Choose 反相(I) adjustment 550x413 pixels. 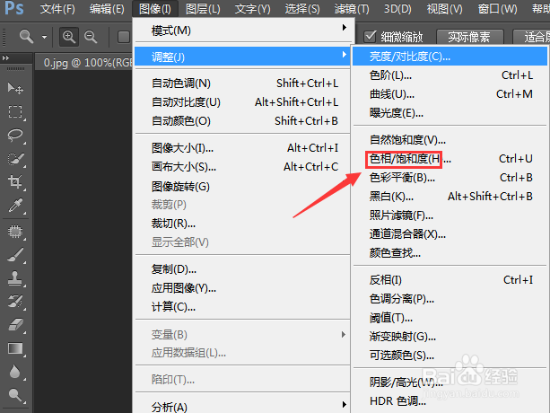(x=450, y=280)
